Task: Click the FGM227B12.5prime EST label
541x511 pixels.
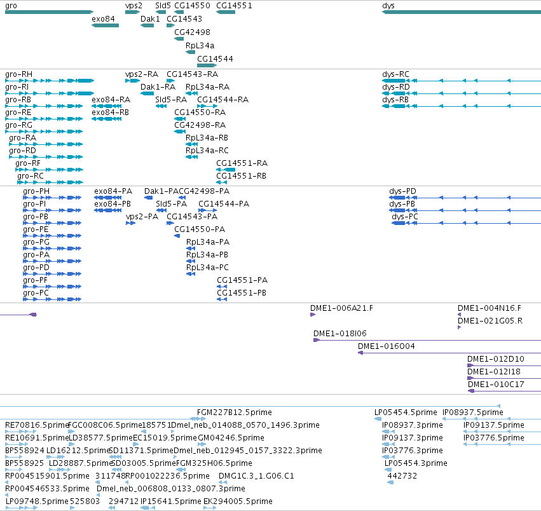Action: [x=235, y=412]
